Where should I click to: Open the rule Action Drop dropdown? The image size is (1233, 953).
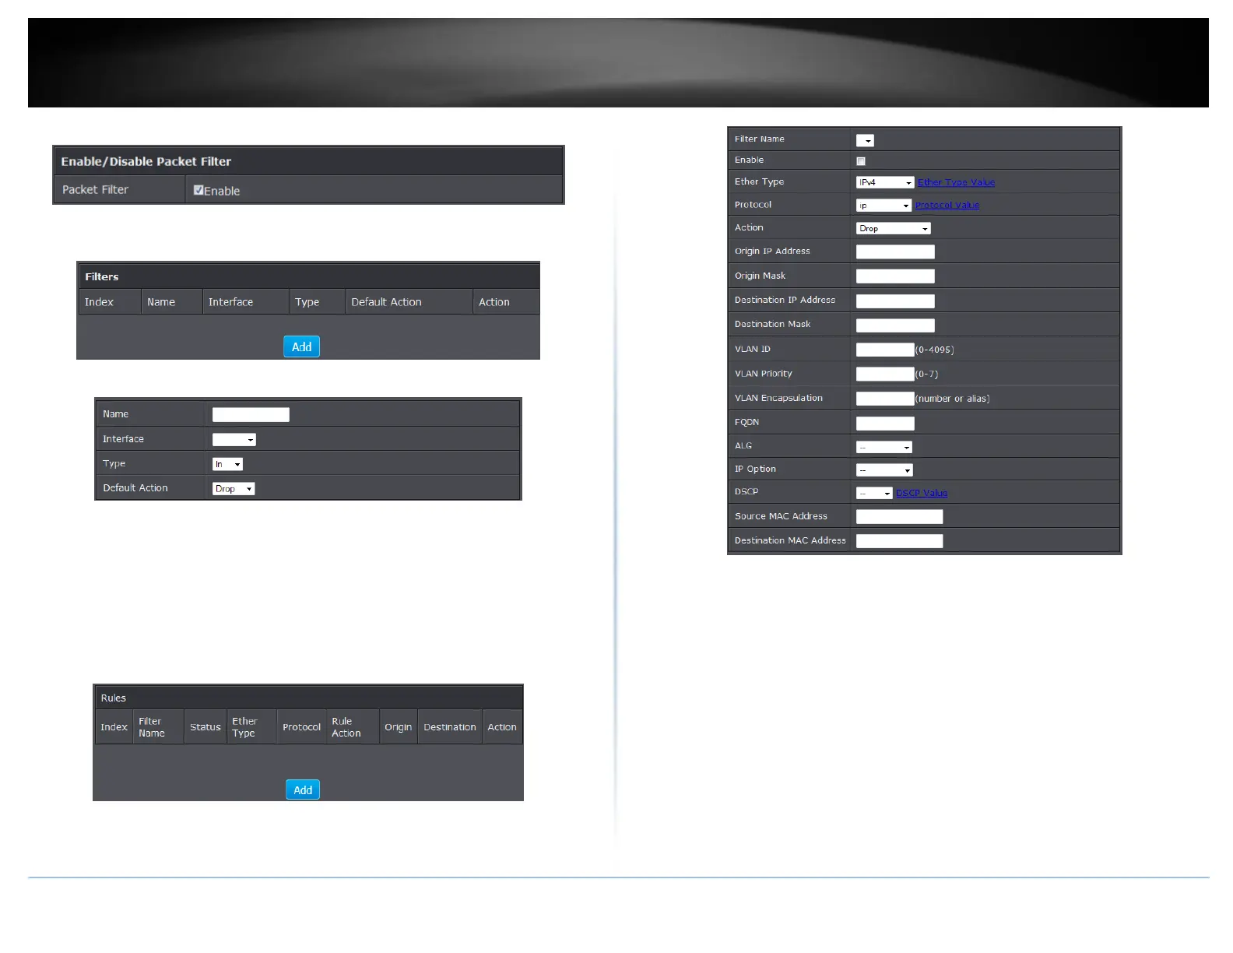894,228
